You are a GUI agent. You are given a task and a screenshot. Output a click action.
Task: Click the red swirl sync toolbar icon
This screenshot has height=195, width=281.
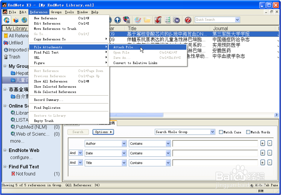click(138, 20)
